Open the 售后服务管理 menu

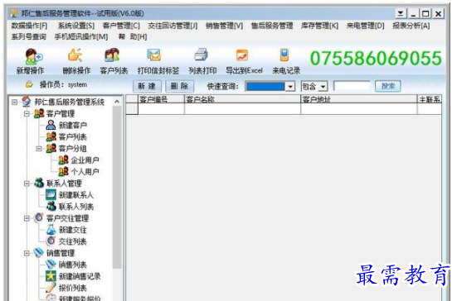coord(272,26)
